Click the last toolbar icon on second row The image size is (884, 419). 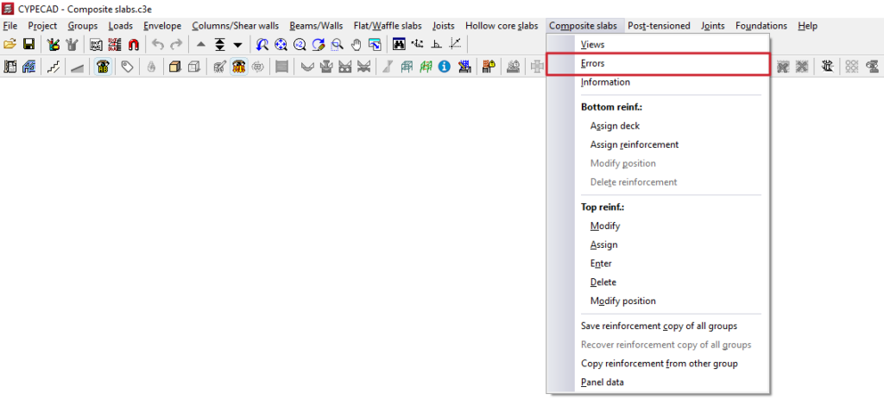tap(872, 67)
